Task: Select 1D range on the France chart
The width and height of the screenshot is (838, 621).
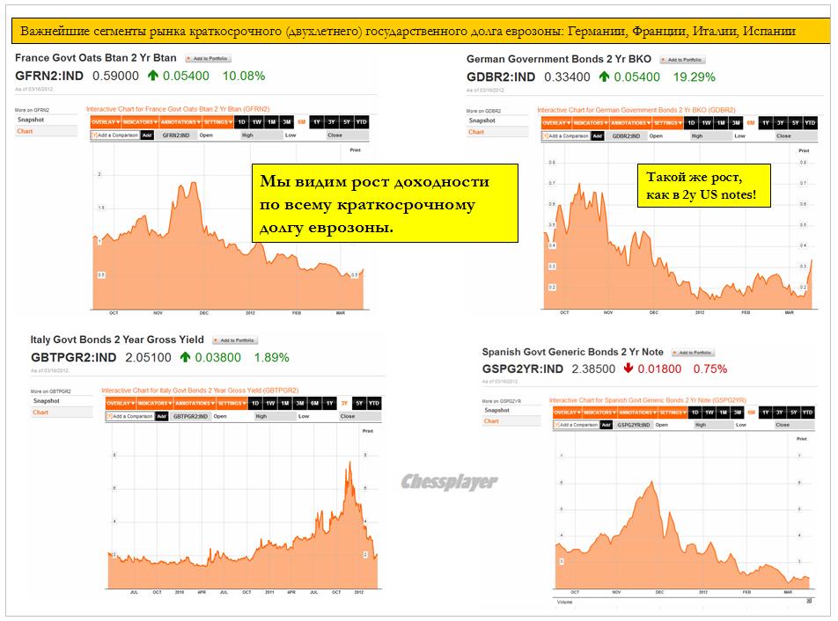Action: coord(243,122)
